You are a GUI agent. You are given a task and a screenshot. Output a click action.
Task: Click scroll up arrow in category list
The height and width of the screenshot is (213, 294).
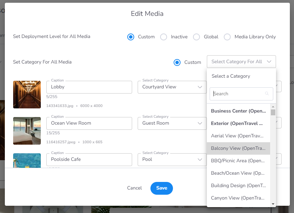tap(273, 107)
